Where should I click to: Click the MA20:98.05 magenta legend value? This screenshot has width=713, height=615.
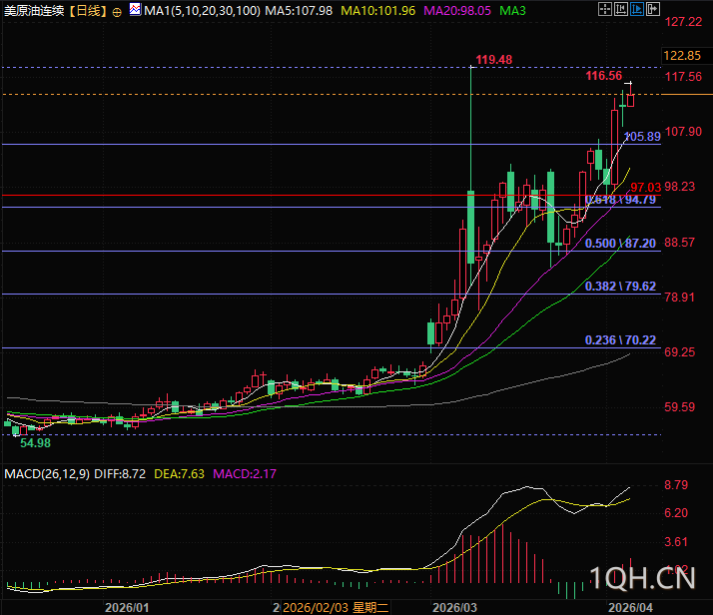point(457,10)
